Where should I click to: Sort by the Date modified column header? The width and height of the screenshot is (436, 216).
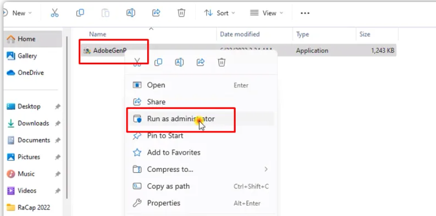tap(240, 34)
